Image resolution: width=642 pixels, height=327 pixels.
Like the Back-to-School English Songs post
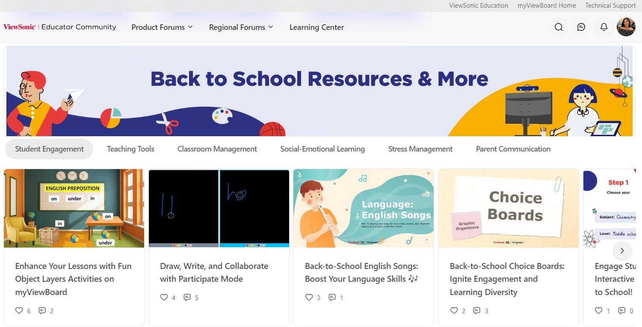(309, 298)
